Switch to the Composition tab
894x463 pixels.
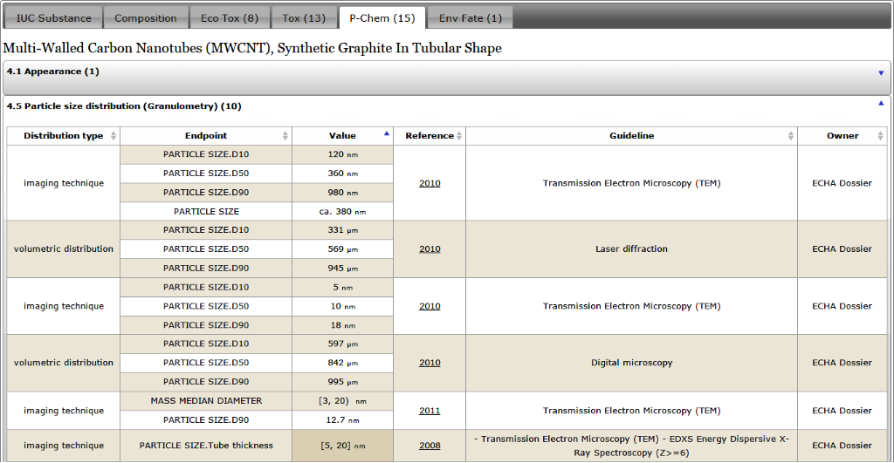(x=146, y=18)
